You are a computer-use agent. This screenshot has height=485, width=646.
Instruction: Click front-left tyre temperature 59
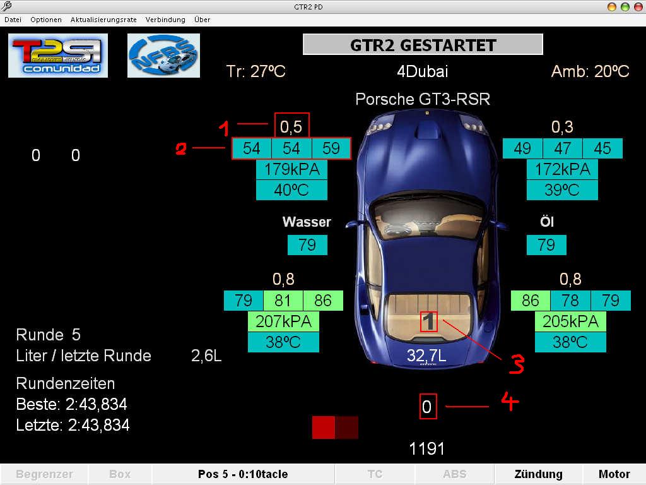(331, 148)
